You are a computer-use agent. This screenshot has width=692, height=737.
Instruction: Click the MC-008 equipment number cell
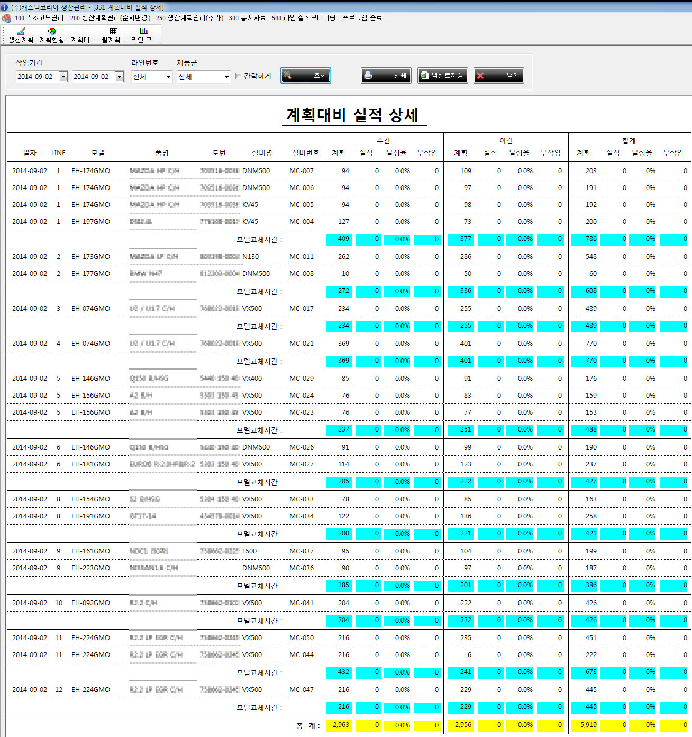[302, 274]
